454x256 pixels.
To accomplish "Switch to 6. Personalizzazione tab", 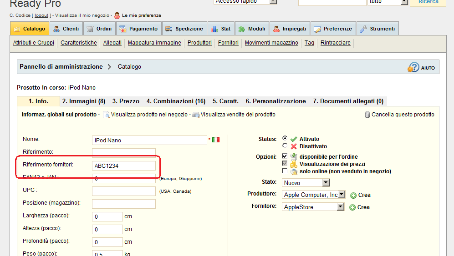I will coord(276,101).
